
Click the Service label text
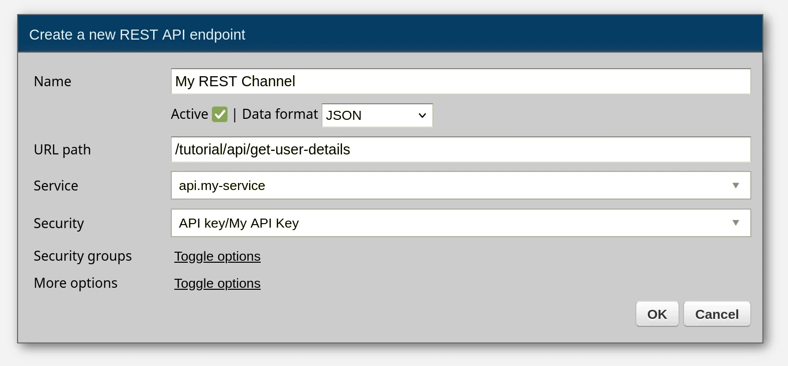56,186
